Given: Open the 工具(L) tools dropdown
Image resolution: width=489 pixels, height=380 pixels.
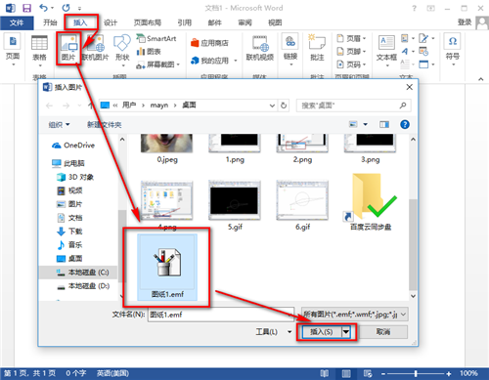Looking at the screenshot, I should [x=273, y=332].
